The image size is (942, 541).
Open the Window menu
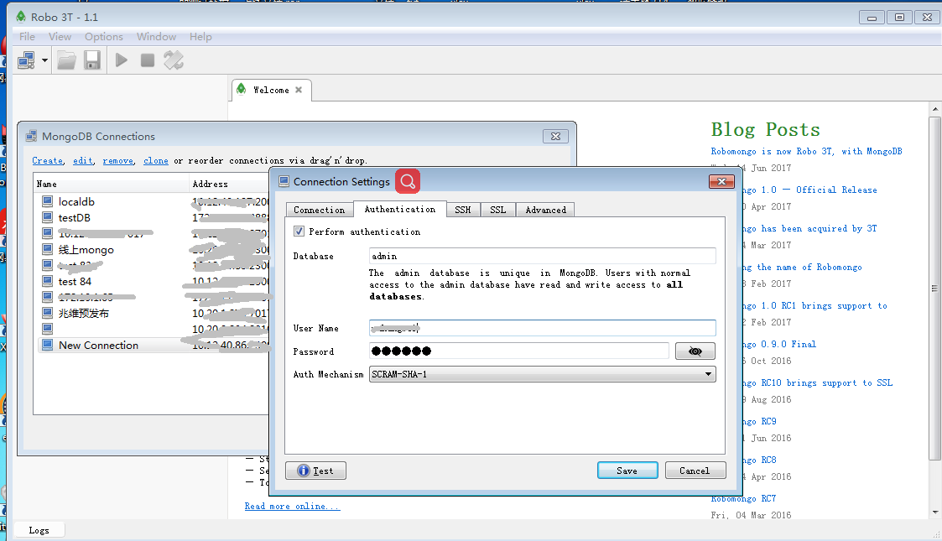tap(156, 37)
